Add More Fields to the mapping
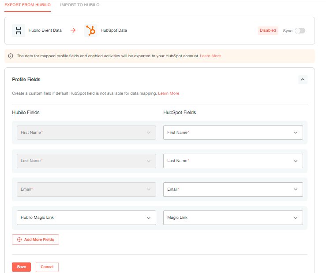This screenshot has width=326, height=273. pyautogui.click(x=36, y=240)
